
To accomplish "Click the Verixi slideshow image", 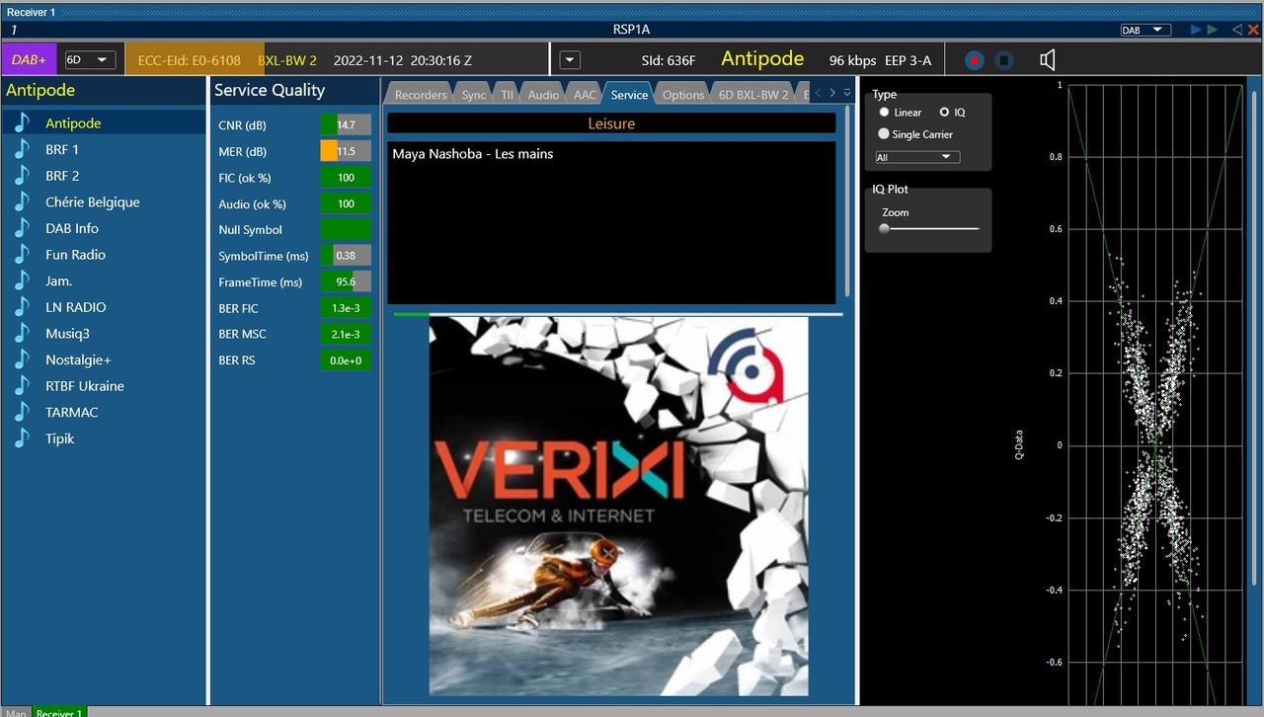I will (x=618, y=507).
